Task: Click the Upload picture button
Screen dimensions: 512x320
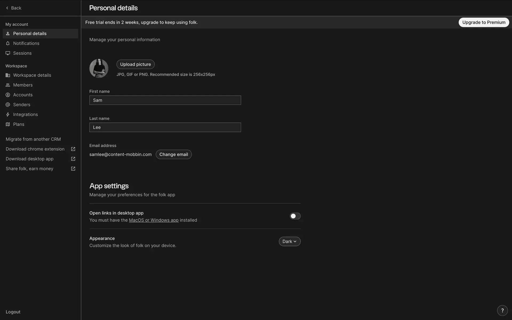Action: pos(135,64)
